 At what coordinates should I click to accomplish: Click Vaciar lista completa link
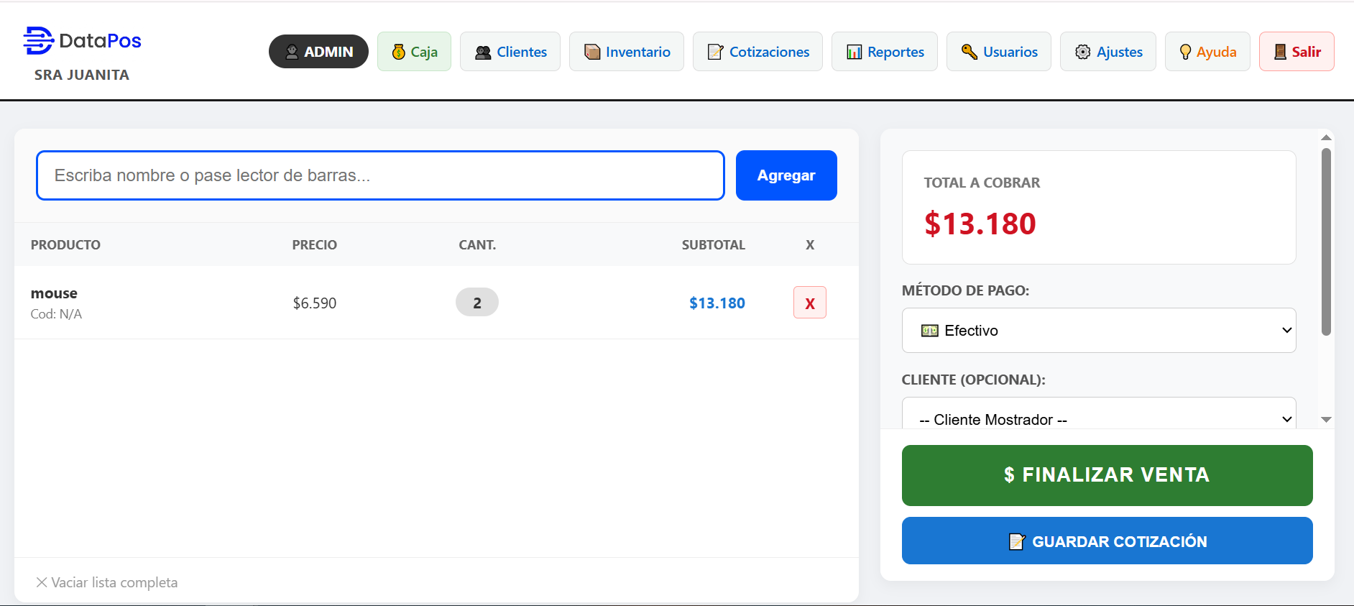pyautogui.click(x=107, y=582)
